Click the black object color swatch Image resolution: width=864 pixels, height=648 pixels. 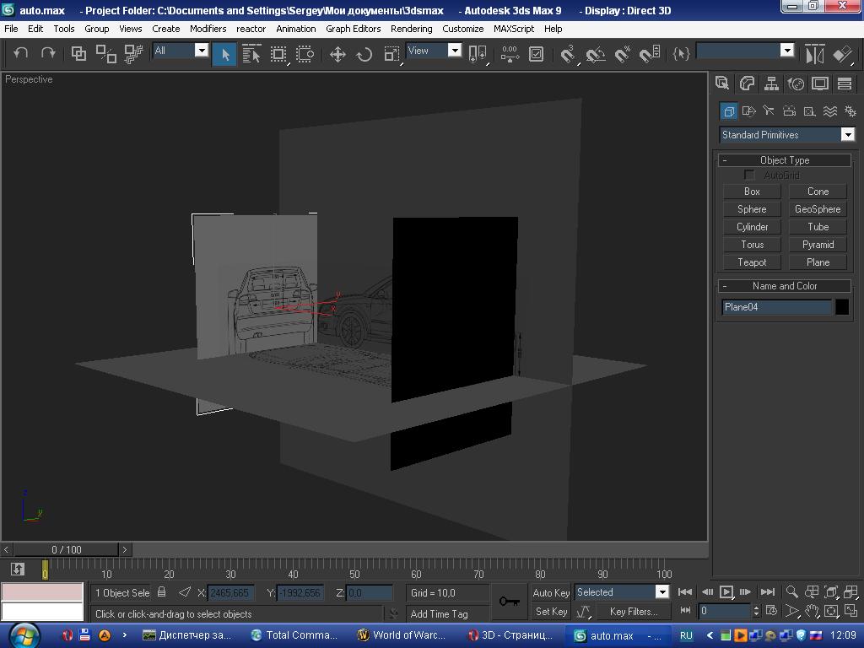point(841,307)
